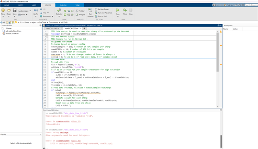
Task: Toggle code fold at line 3
Action: [47, 36]
